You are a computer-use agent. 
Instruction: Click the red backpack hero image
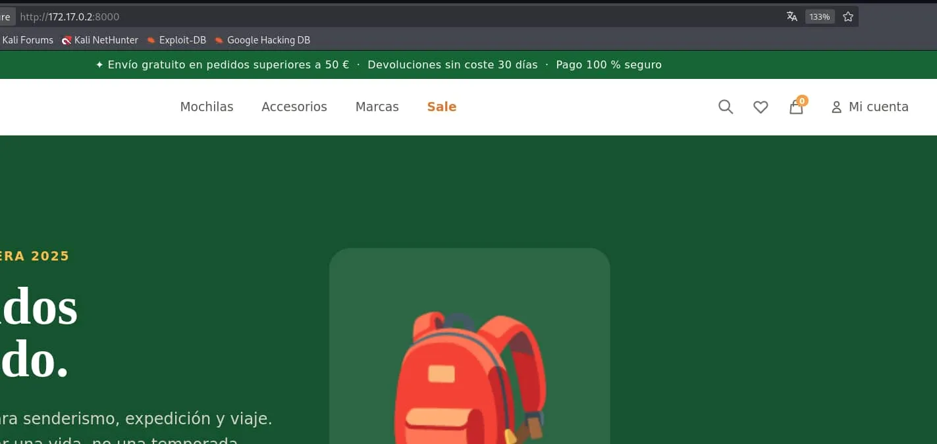click(470, 377)
